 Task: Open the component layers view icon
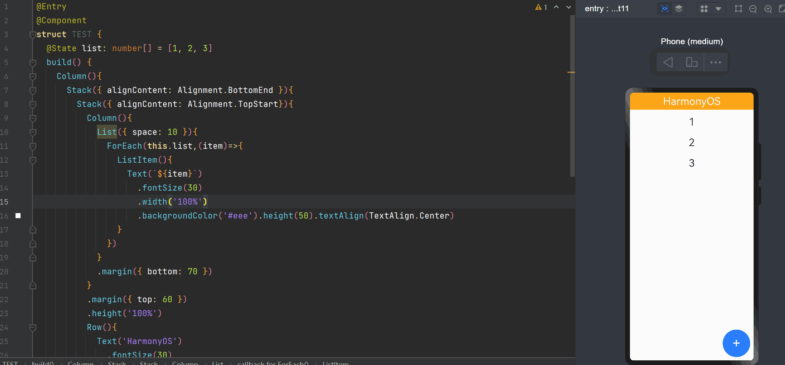point(678,9)
